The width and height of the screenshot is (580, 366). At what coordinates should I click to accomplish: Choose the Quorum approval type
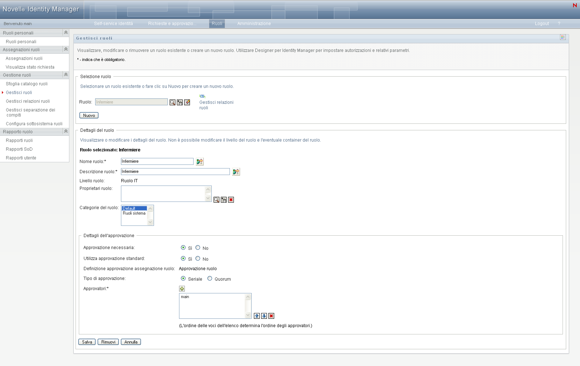(x=210, y=278)
